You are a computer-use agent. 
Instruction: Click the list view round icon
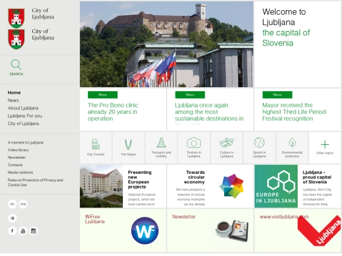(x=12, y=218)
